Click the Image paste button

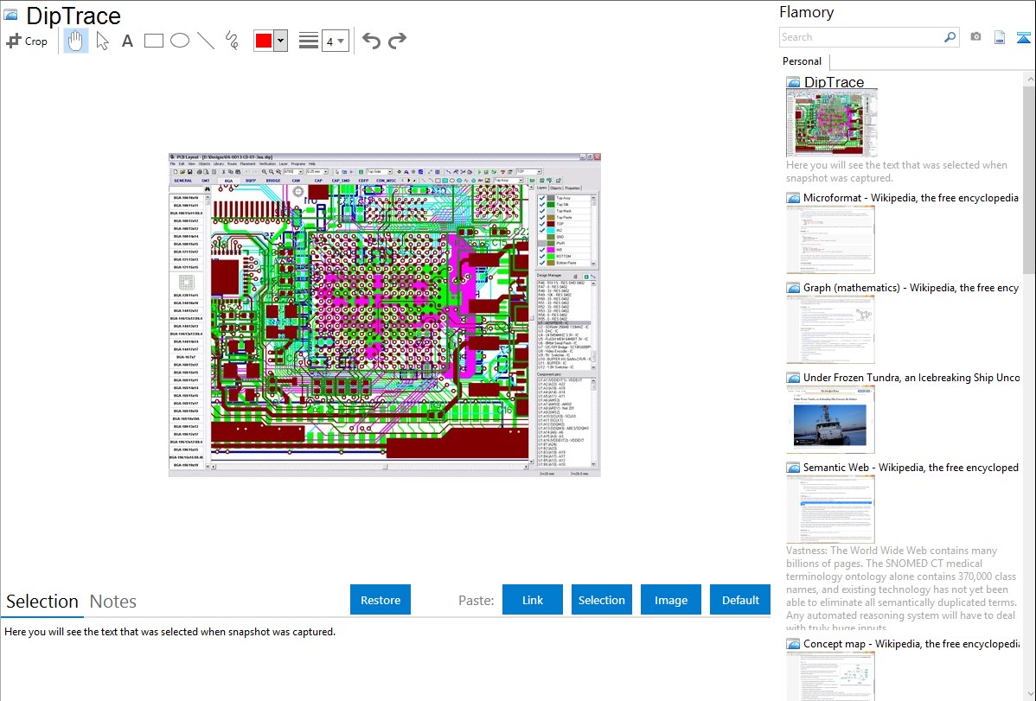[x=671, y=600]
